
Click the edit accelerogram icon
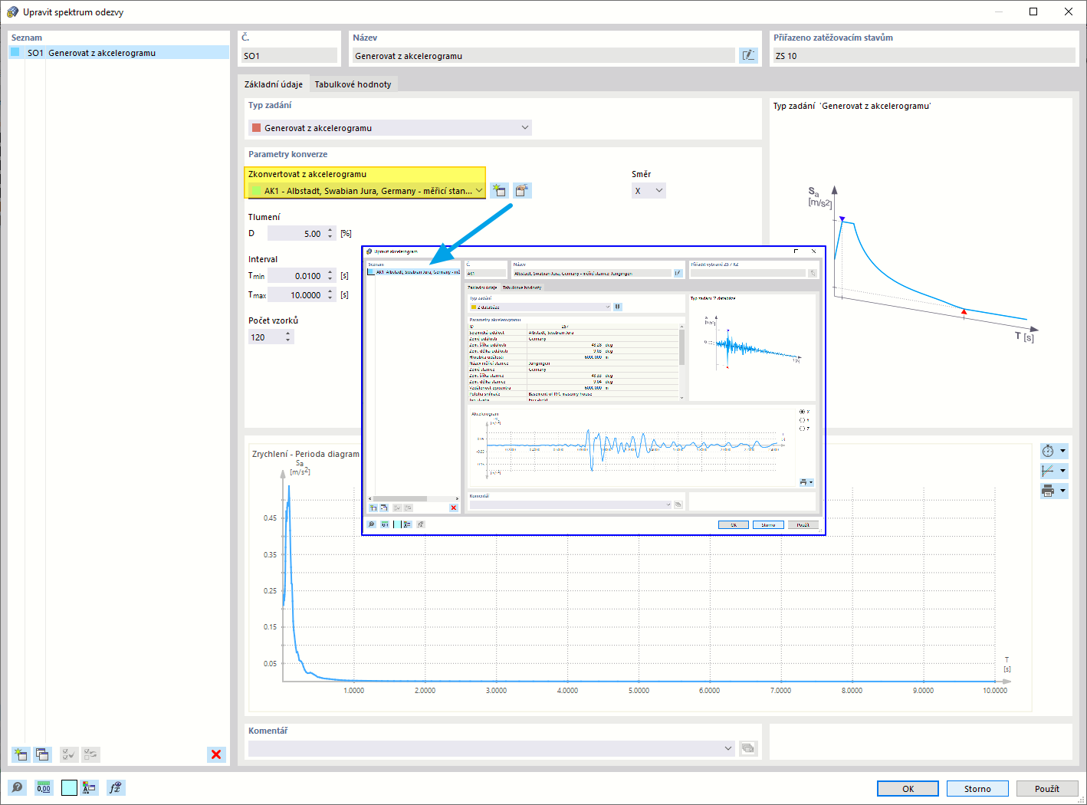click(522, 191)
